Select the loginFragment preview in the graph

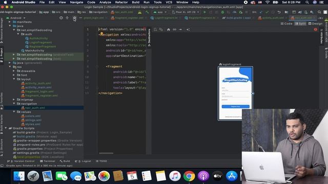235,94
